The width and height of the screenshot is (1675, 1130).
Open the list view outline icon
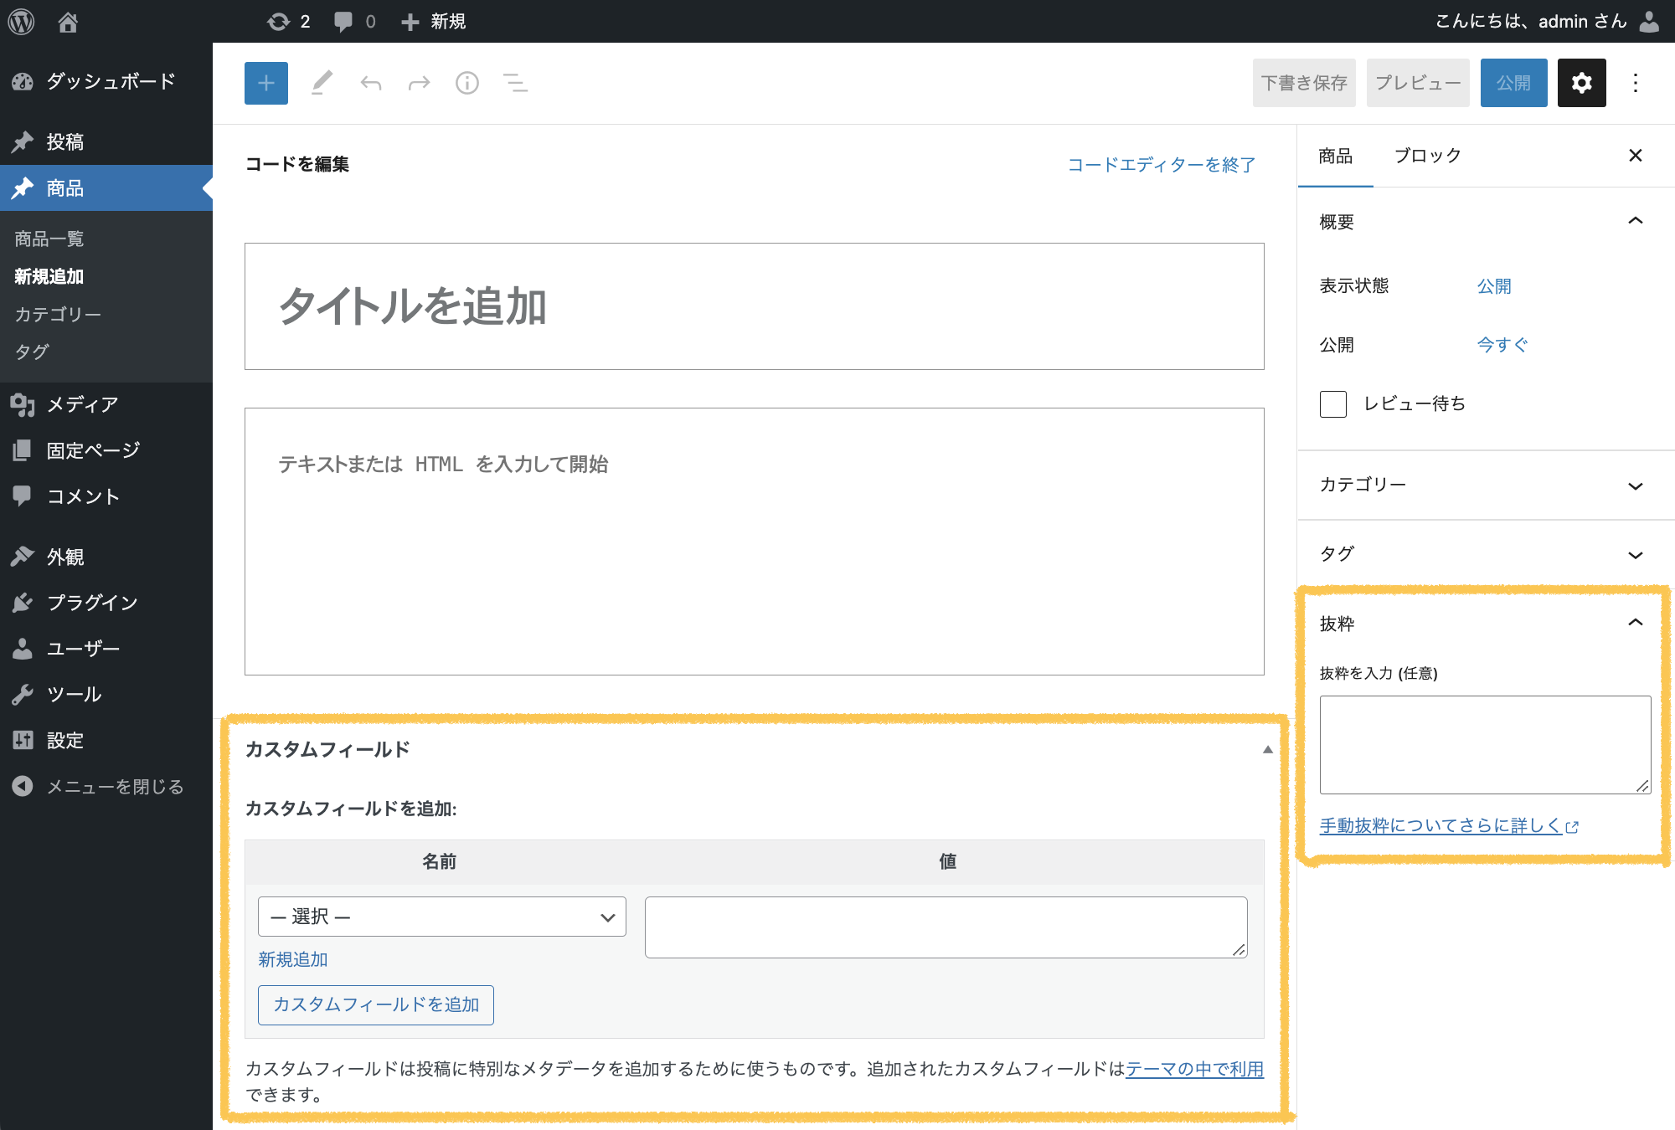(515, 83)
